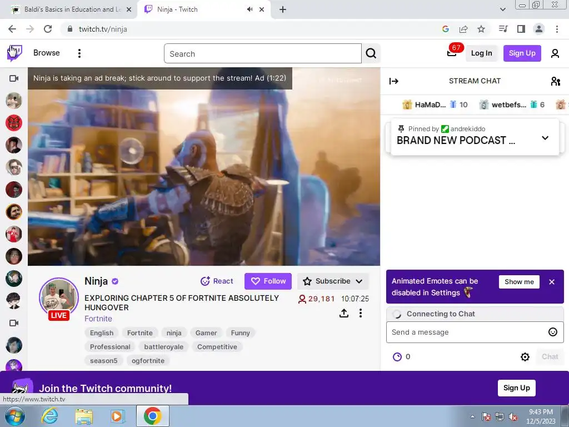The width and height of the screenshot is (569, 427).
Task: Click the search magnifier button
Action: click(371, 53)
